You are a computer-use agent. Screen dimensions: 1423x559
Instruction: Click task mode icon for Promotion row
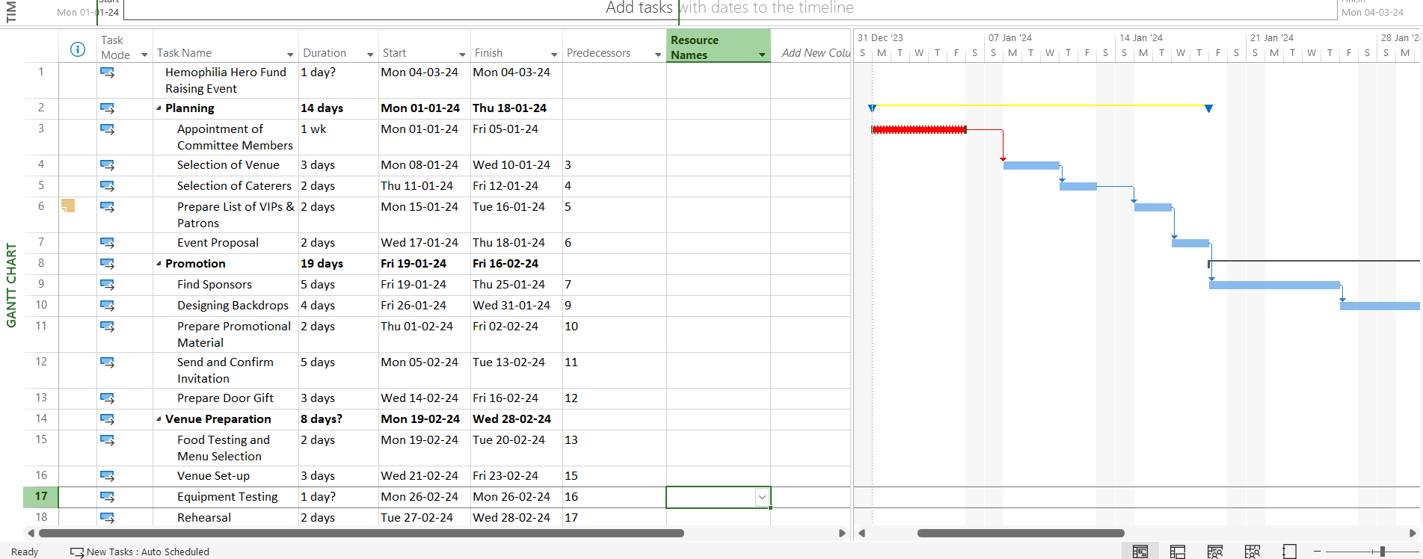click(107, 264)
